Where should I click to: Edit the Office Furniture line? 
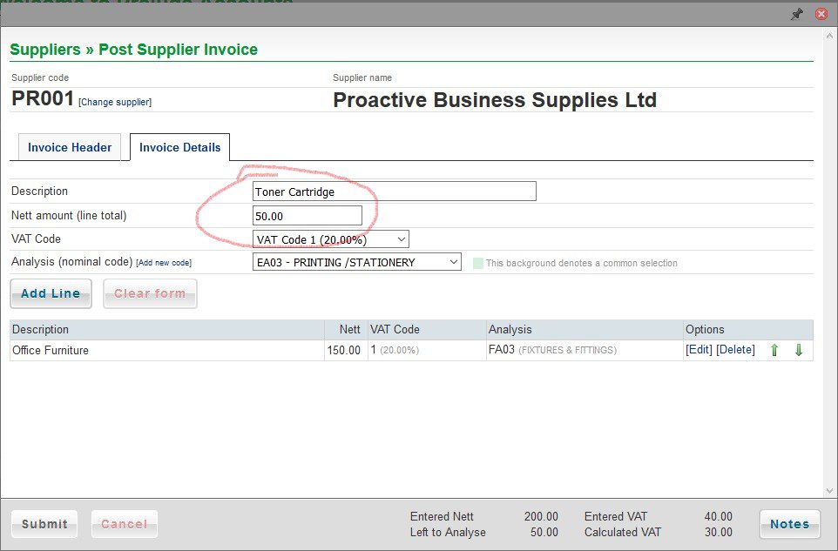(699, 350)
